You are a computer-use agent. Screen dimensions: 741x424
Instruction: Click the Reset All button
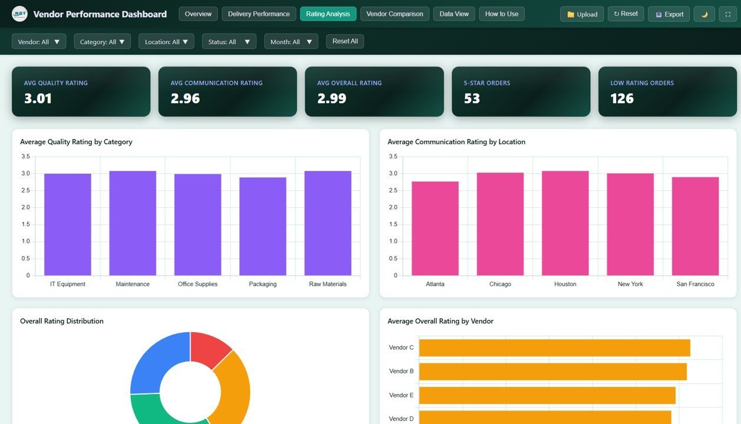(345, 41)
